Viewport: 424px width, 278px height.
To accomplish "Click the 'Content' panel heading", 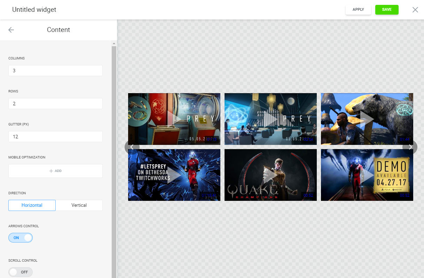I will pos(58,30).
